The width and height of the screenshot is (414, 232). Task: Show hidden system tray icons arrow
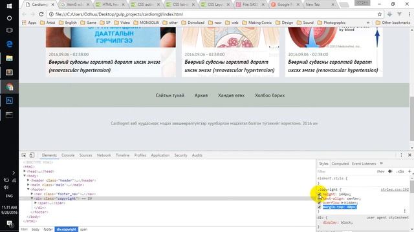point(14,173)
